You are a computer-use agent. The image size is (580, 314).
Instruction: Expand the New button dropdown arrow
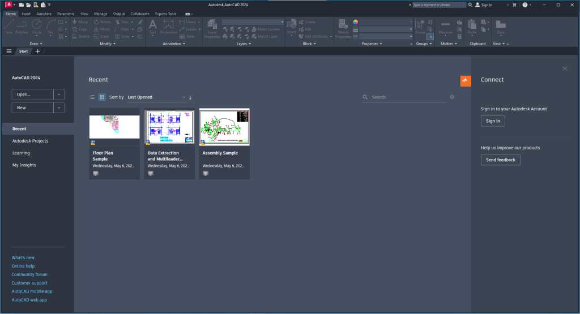(x=59, y=108)
